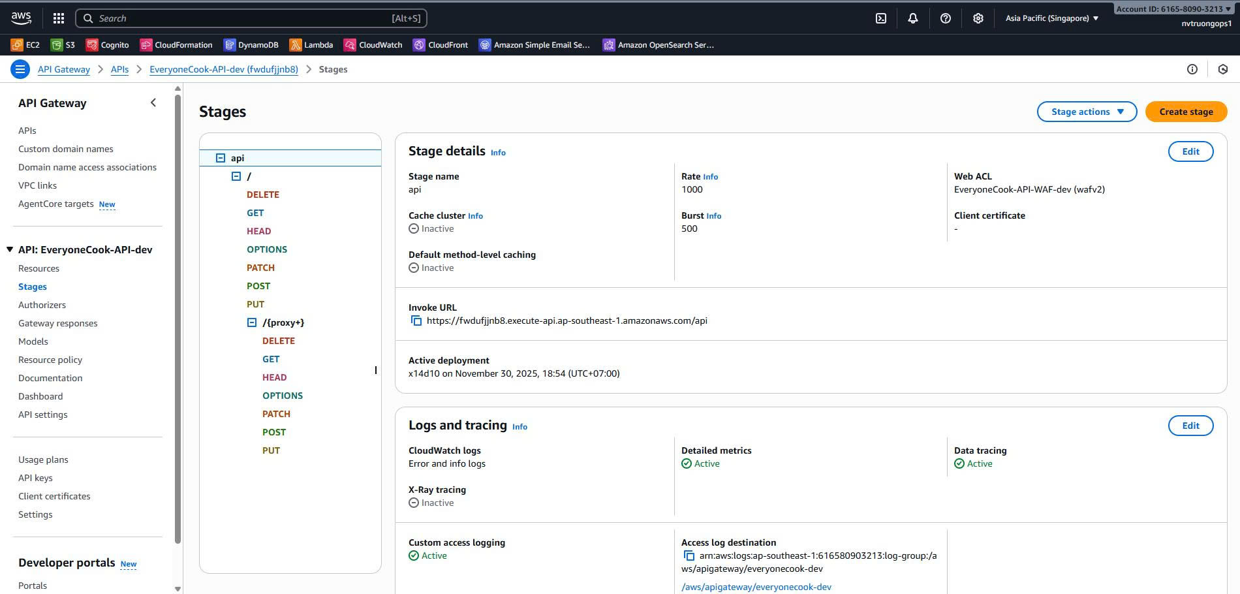Open Info link beside Cache cluster
The height and width of the screenshot is (594, 1240).
click(x=475, y=216)
